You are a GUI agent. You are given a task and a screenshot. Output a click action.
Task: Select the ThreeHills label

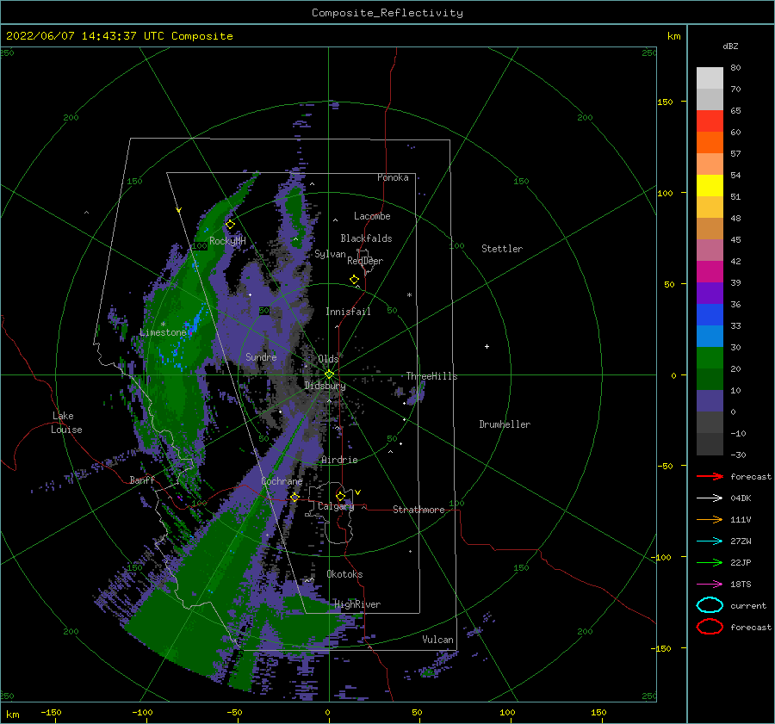click(431, 376)
